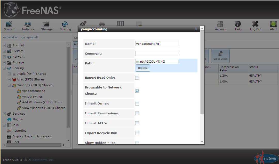
Task: Click the Path input field
Action: click(x=157, y=62)
